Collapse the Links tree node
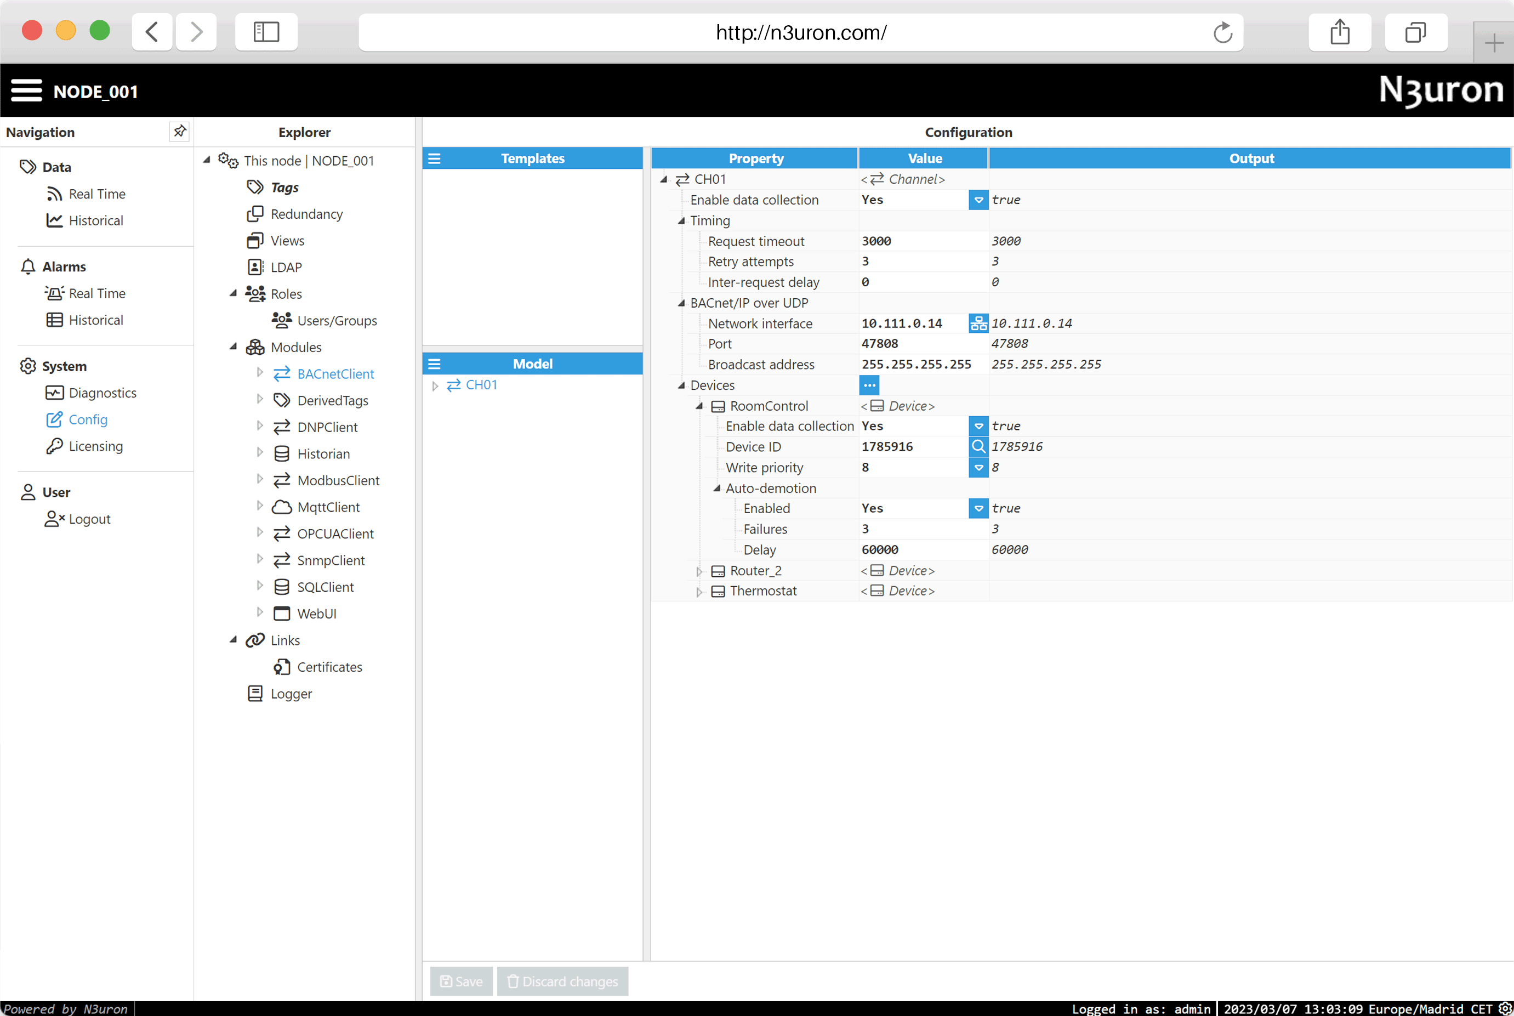 [233, 640]
